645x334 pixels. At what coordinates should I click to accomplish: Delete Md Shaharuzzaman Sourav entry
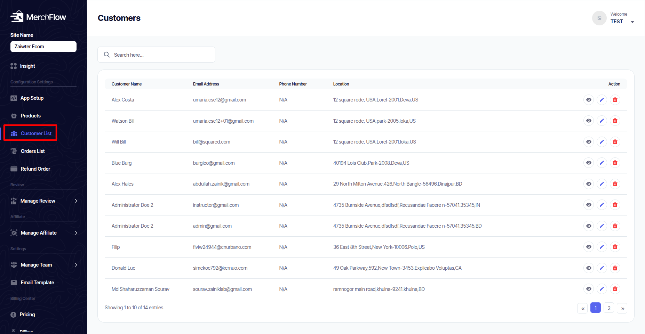[x=615, y=289]
